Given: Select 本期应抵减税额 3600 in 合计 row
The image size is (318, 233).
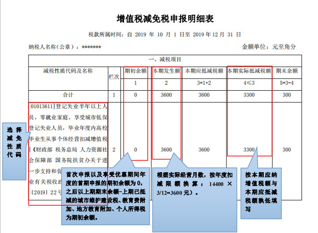Looking at the screenshot, I should pos(204,95).
